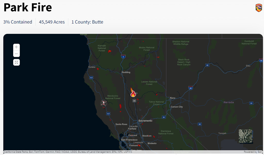Click the crossed-out incident marker near Mendocino
Viewport: 264px width, 155px height.
click(x=104, y=103)
